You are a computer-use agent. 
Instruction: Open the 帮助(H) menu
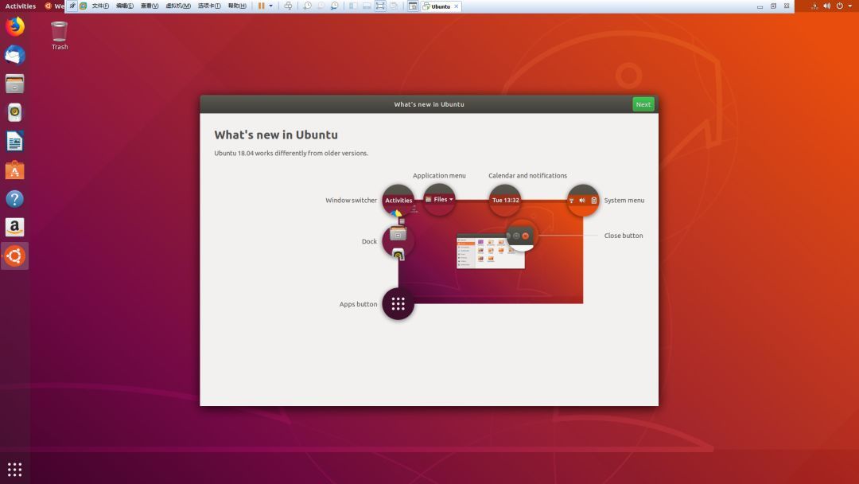[x=237, y=6]
